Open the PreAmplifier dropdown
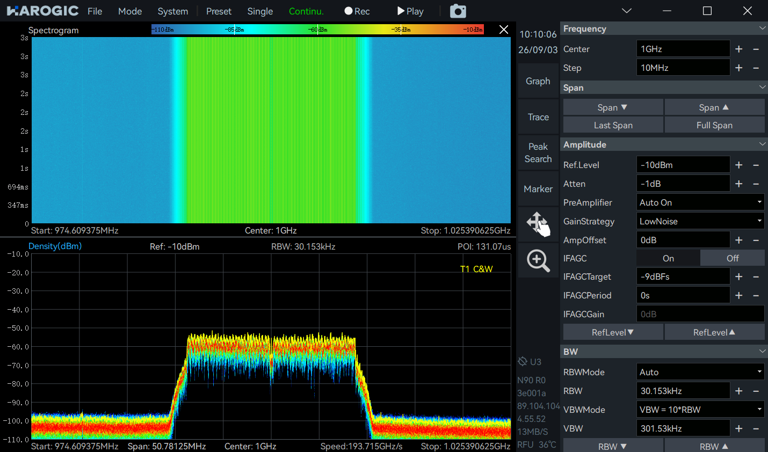 click(700, 202)
